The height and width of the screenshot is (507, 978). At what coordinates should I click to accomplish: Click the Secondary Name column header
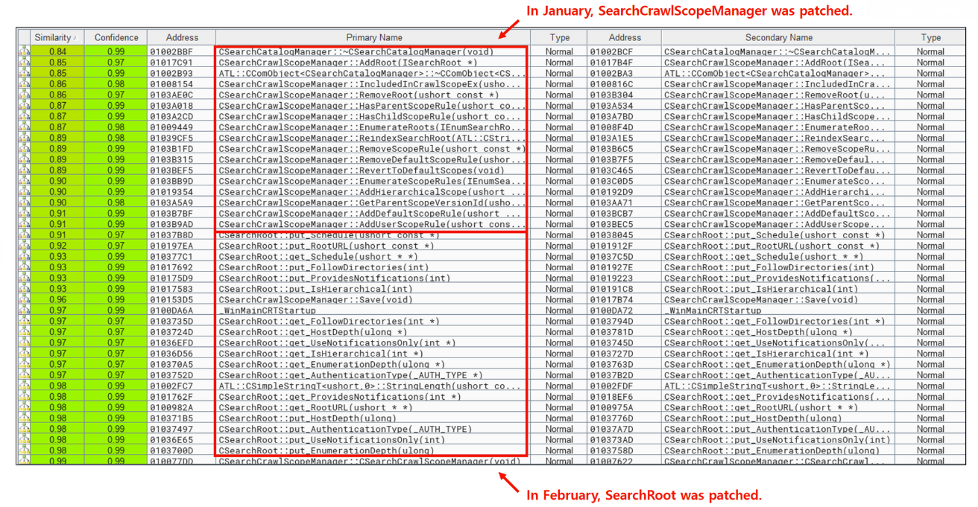point(778,37)
